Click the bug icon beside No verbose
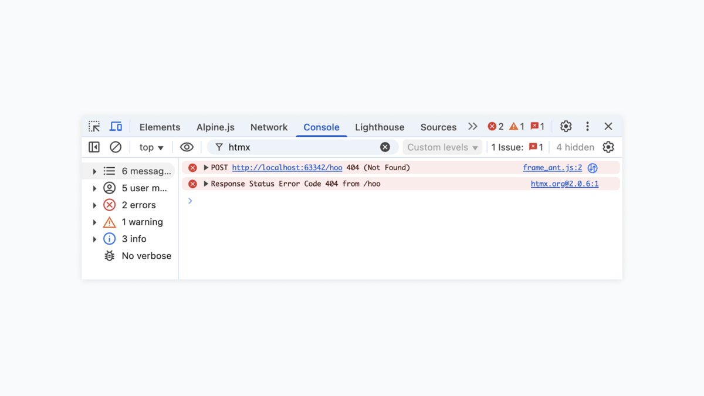The width and height of the screenshot is (704, 396). [109, 256]
